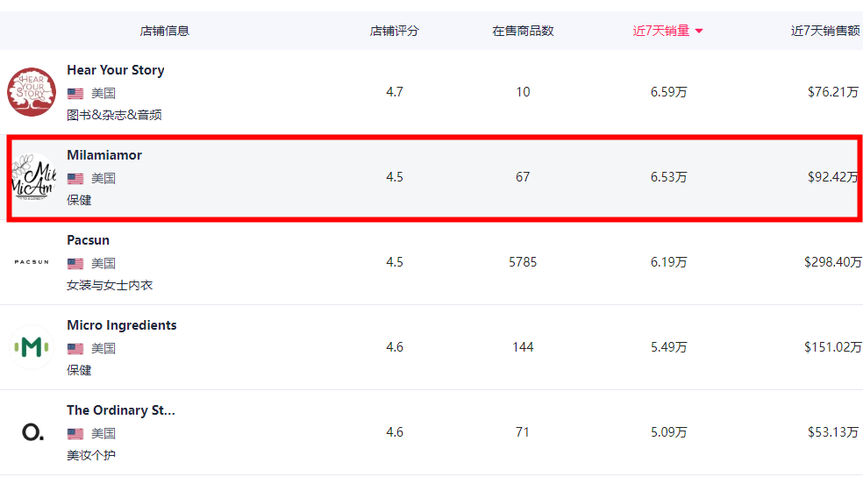Select the 近7天销售额 column header
The height and width of the screenshot is (484, 863).
pos(825,31)
